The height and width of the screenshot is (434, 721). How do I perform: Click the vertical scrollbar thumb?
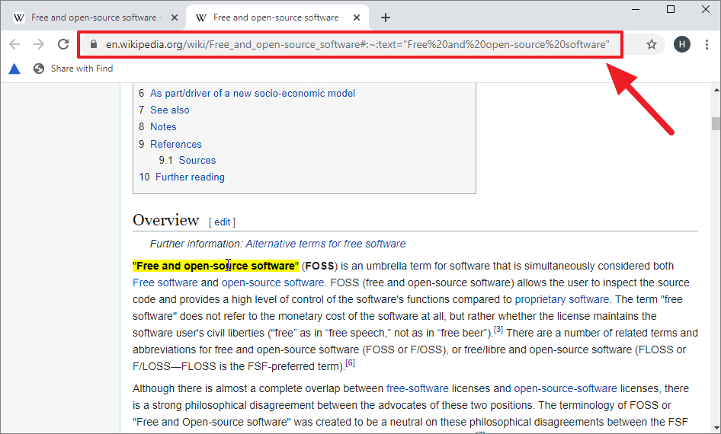pos(716,124)
